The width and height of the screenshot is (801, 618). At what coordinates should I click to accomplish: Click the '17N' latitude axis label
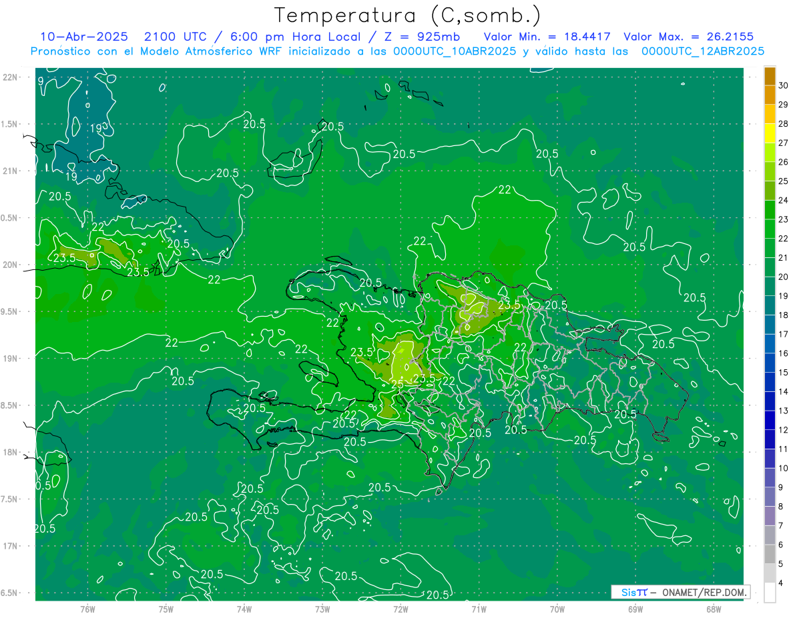tap(11, 546)
